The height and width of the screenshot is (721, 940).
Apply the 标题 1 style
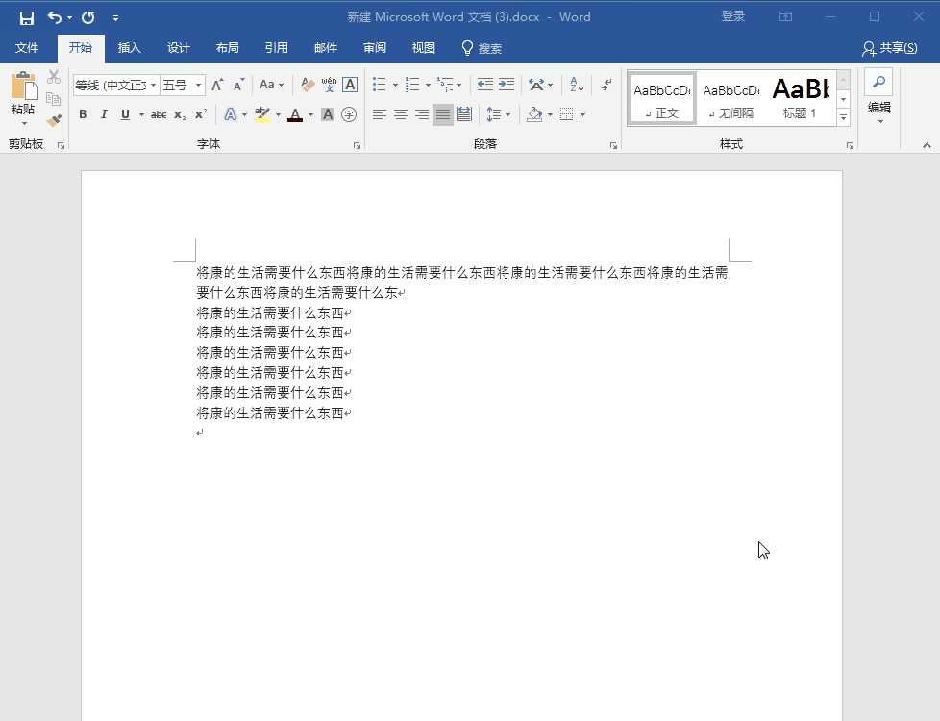click(x=801, y=97)
